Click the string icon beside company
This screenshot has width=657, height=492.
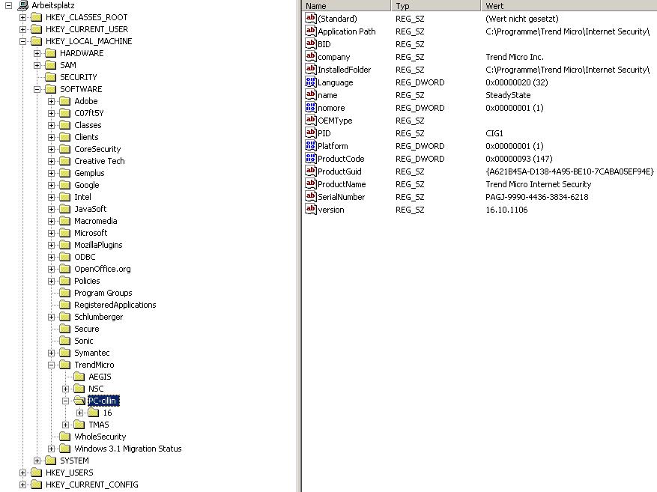[310, 56]
